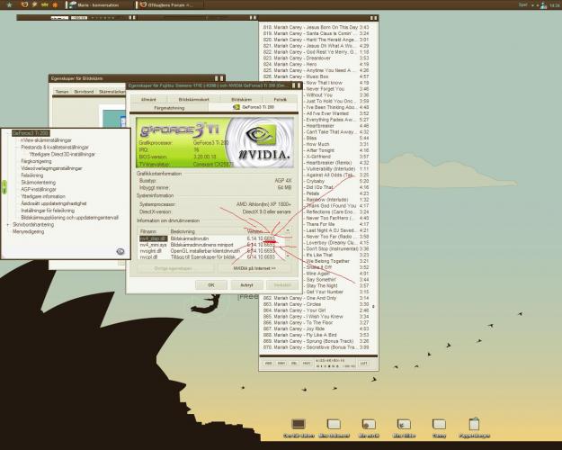The width and height of the screenshot is (562, 450).
Task: Open My Computer desktop icon
Action: [x=299, y=427]
